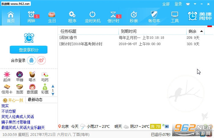Image resolution: width=214 pixels, height=138 pixels.
Task: Go to previous page of quick reminders
Action: point(53,86)
